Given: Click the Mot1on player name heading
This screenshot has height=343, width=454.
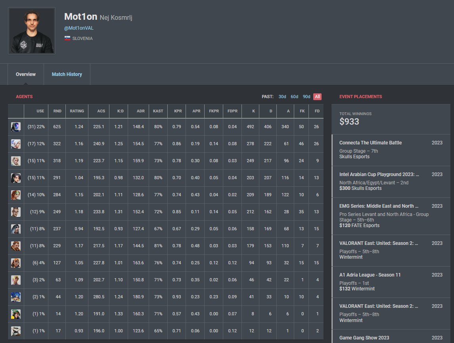Looking at the screenshot, I should 80,17.
